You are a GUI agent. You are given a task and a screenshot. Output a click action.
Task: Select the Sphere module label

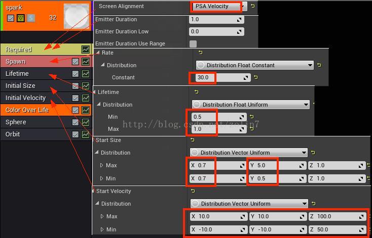16,122
